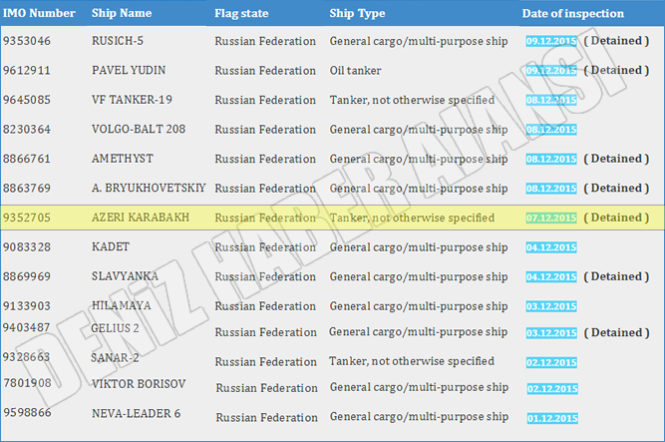Viewport: 665px width, 442px height.
Task: Open the VOLGO-BALT 208 ship entry
Action: [139, 130]
